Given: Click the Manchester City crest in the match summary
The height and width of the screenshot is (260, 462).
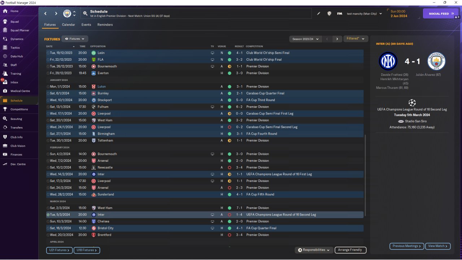Looking at the screenshot, I should point(436,61).
